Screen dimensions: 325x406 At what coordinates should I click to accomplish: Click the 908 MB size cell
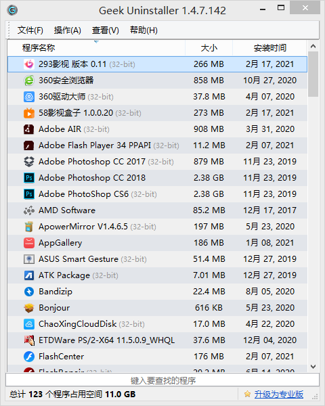pyautogui.click(x=209, y=129)
